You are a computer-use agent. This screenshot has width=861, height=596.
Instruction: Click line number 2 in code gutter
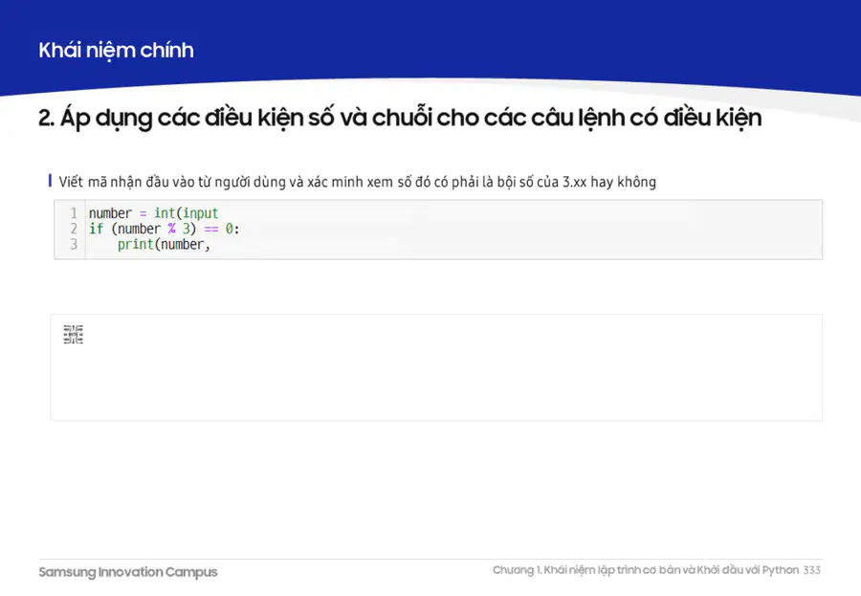point(74,229)
